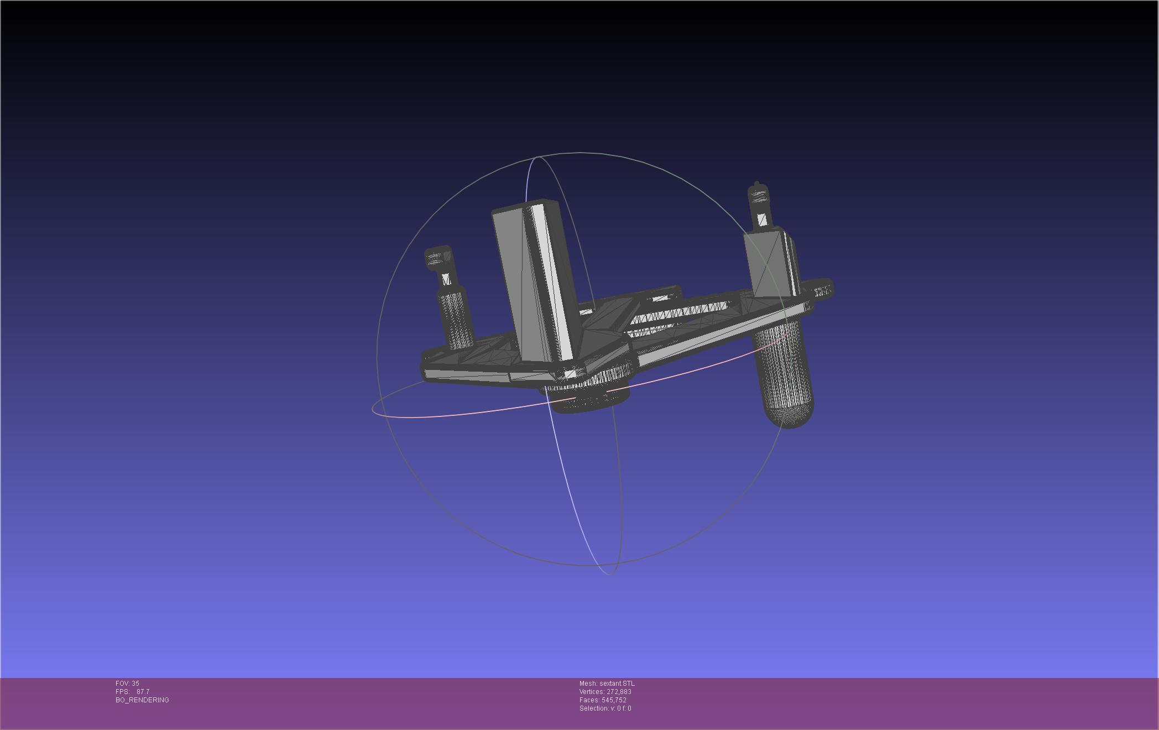Click the small thumb screw at arm's right tip
Viewport: 1159px width, 730px height.
pos(823,289)
